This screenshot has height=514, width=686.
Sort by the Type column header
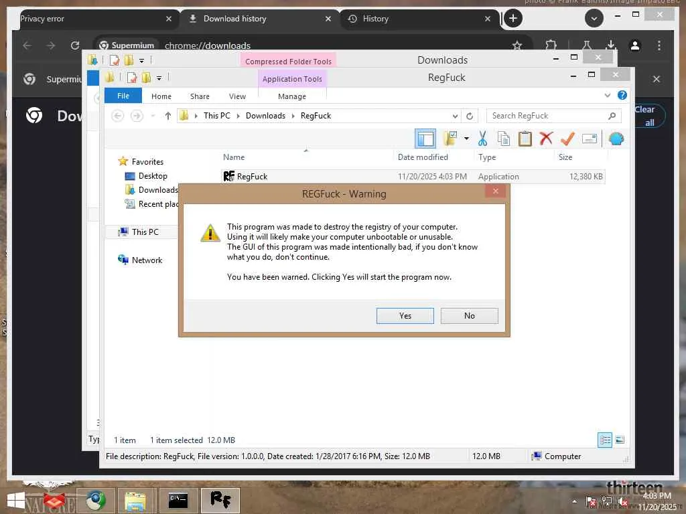point(514,157)
